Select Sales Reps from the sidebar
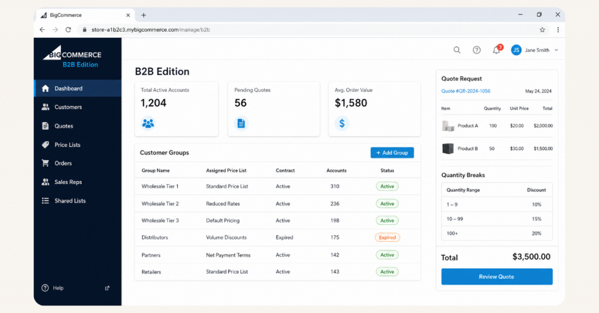 point(68,182)
